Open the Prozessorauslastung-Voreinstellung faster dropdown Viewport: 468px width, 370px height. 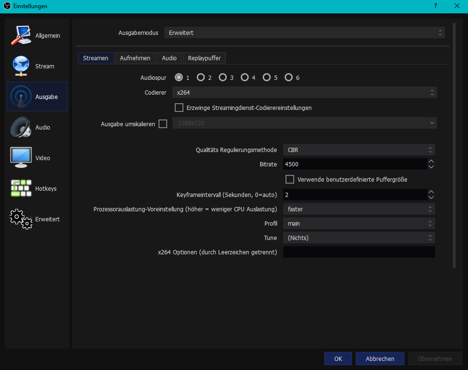click(x=359, y=209)
